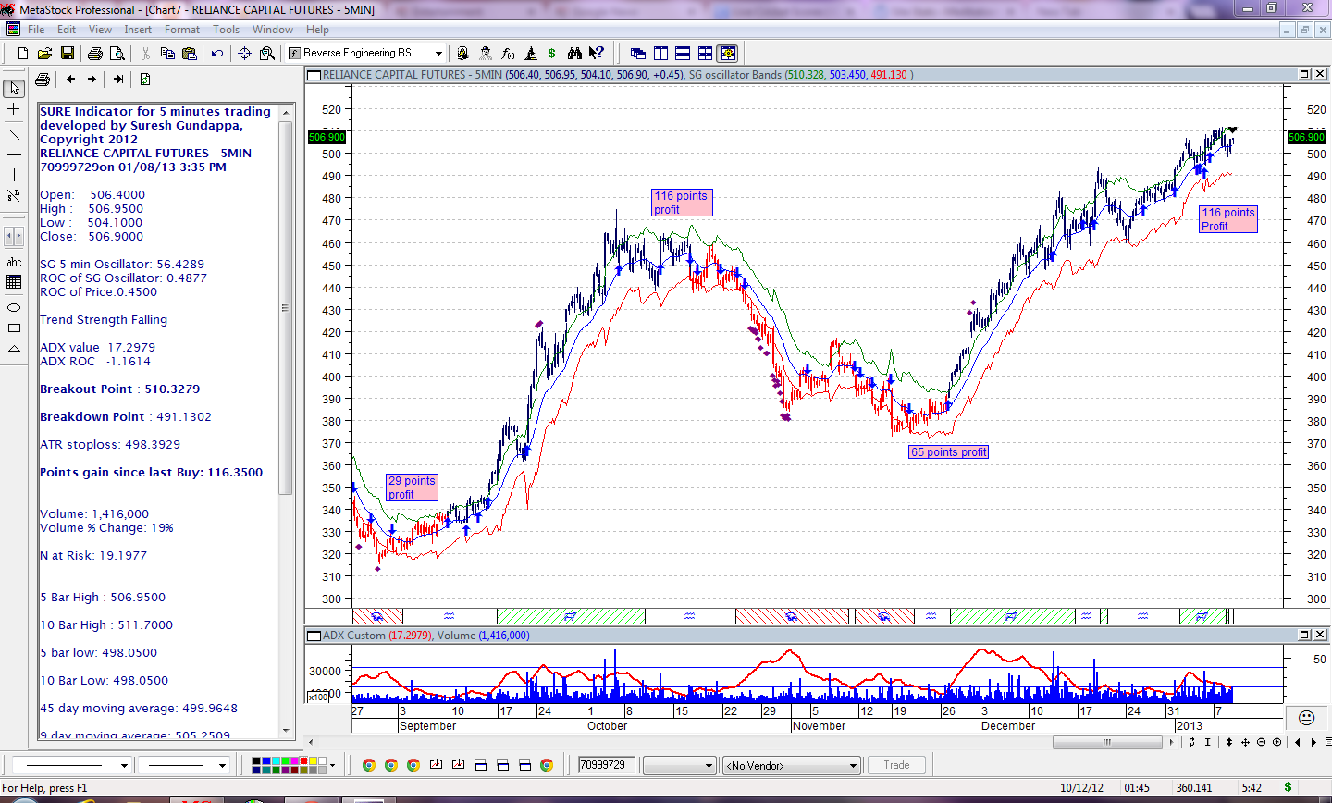This screenshot has height=803, width=1332.
Task: Open the Help menu
Action: [317, 30]
